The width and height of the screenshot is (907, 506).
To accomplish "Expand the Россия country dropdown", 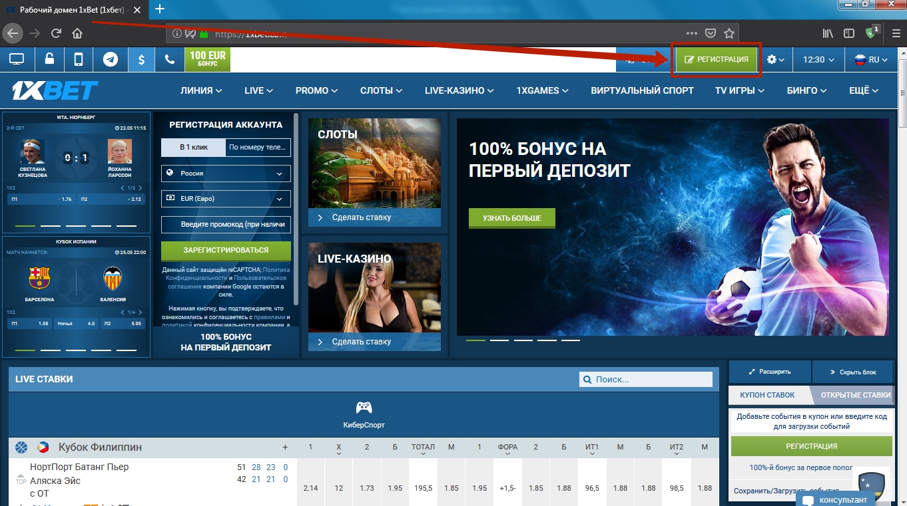I will tap(226, 174).
